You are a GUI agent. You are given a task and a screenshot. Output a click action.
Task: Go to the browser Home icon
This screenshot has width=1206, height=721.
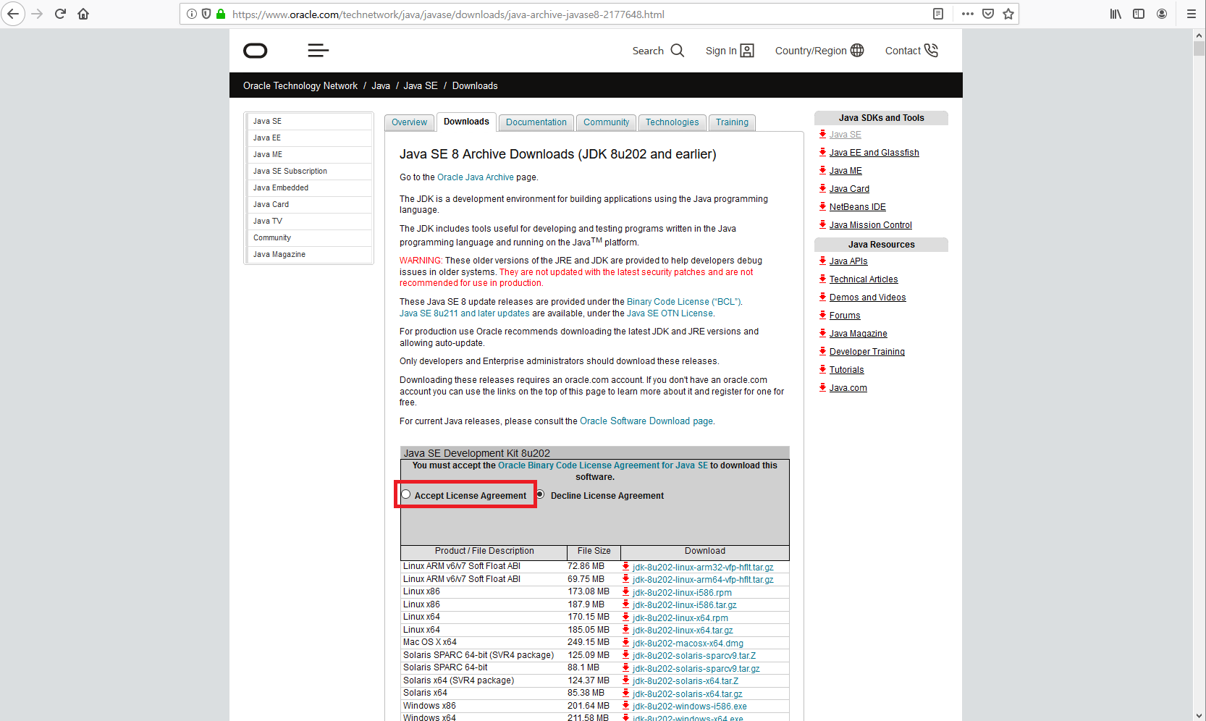click(83, 14)
